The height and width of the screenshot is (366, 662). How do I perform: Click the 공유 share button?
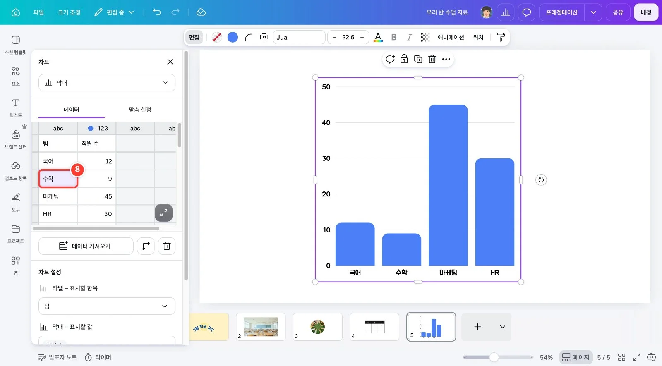(x=618, y=12)
